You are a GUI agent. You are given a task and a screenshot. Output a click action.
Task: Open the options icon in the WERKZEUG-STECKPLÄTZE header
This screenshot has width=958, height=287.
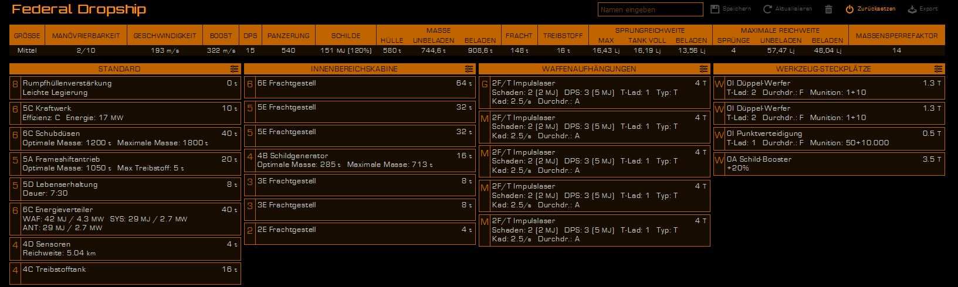pyautogui.click(x=938, y=69)
